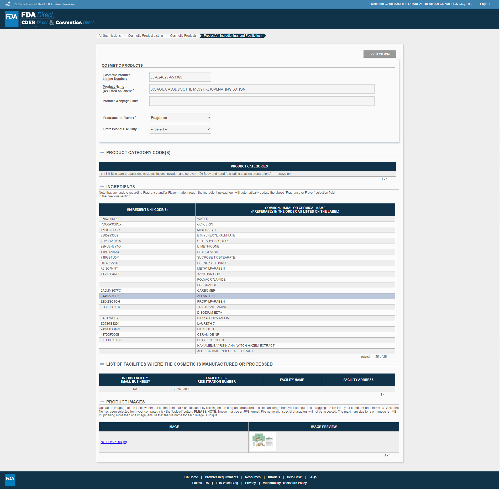Screen dimensions: 500x489
Task: Click the HHS eagle logo
Action: click(x=8, y=4)
